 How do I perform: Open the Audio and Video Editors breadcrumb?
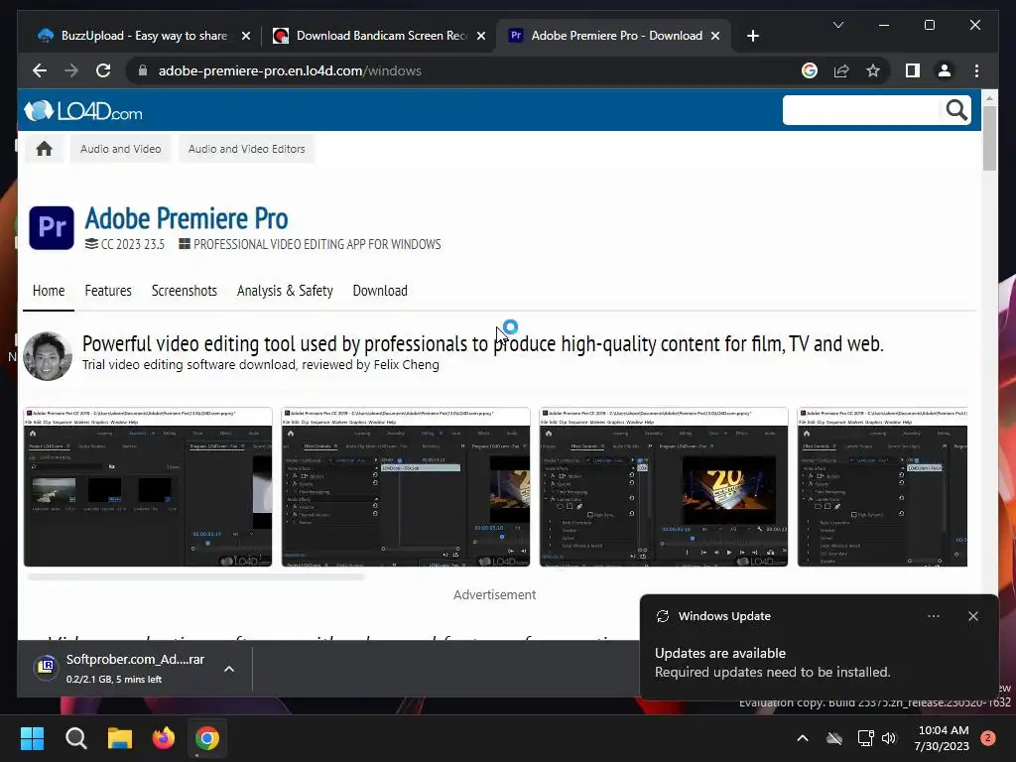coord(246,149)
